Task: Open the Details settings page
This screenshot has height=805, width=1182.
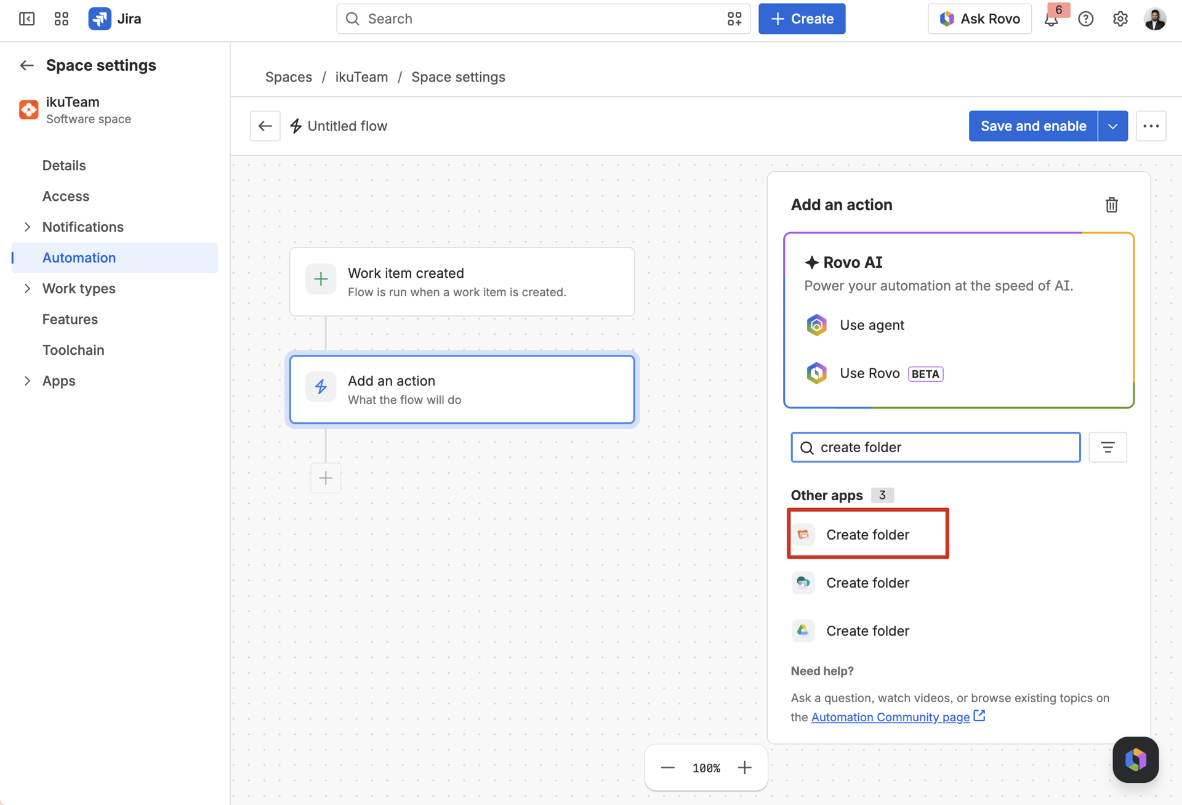Action: (x=64, y=165)
